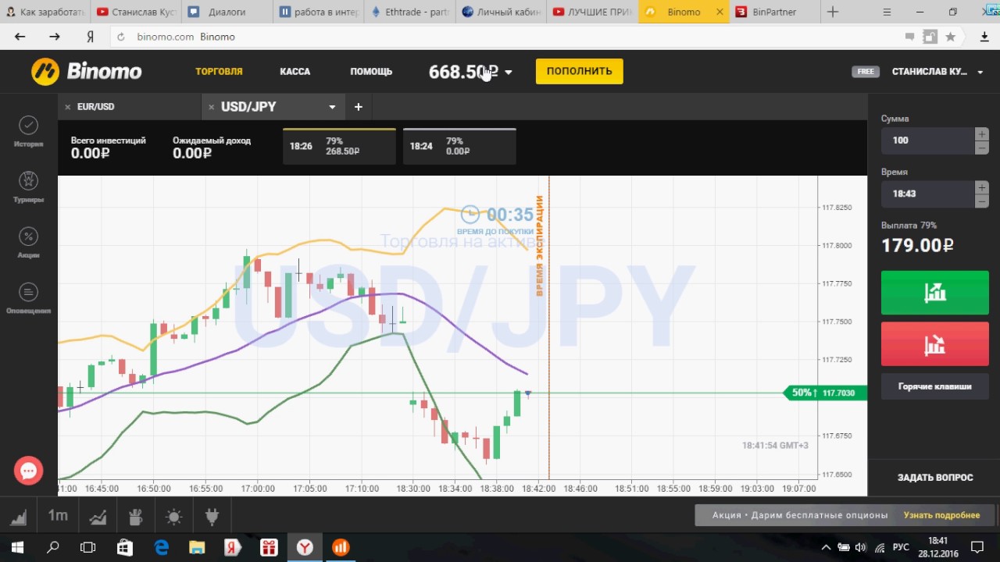Click the red put down button
The height and width of the screenshot is (562, 1000).
pyautogui.click(x=935, y=344)
